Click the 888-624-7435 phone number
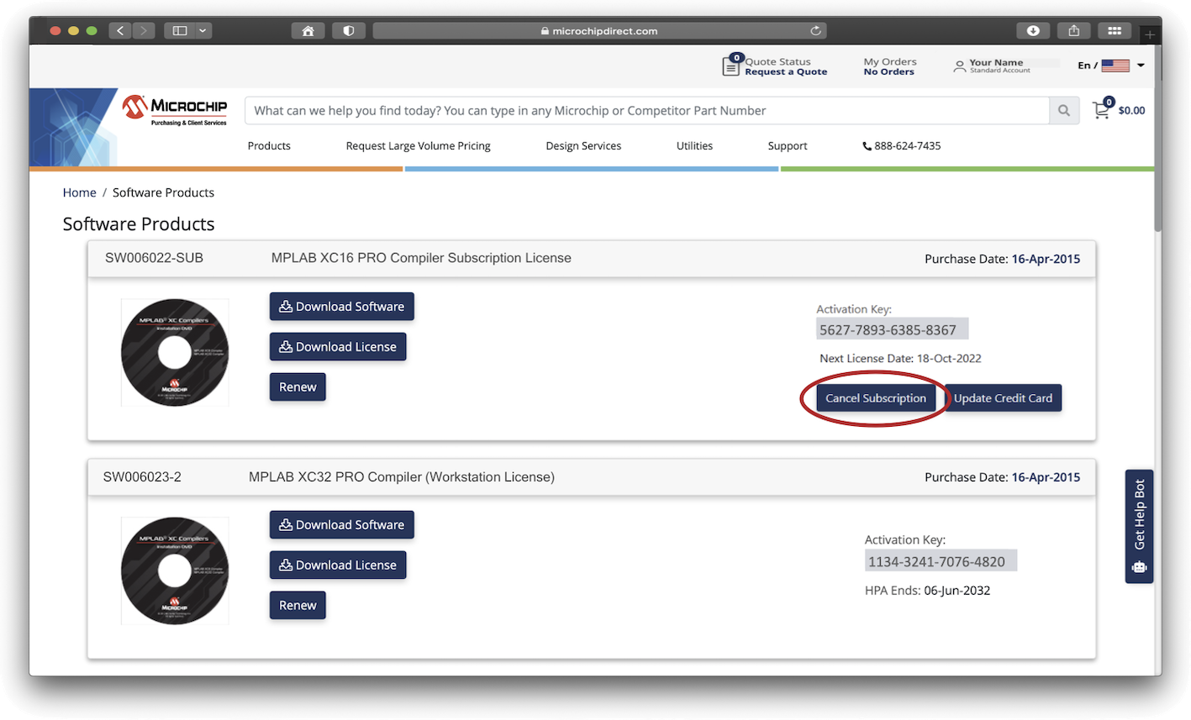The height and width of the screenshot is (720, 1191). pos(902,146)
